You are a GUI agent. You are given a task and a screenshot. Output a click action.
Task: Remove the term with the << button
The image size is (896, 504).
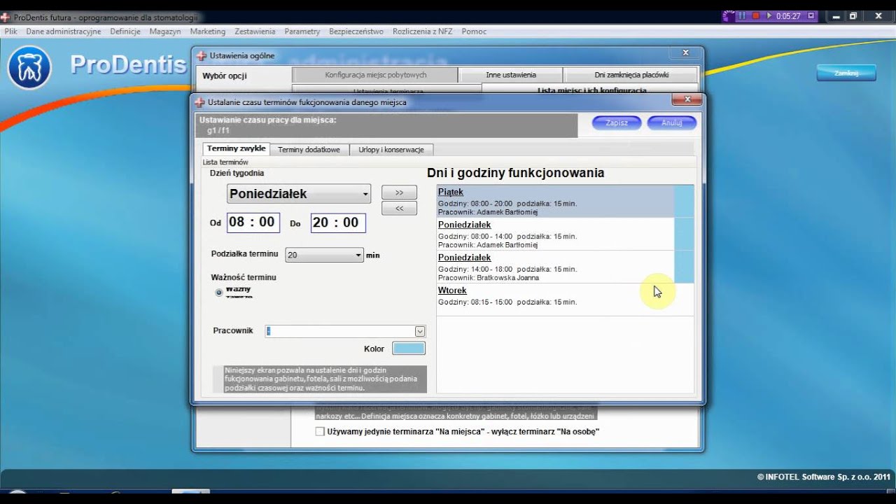click(399, 208)
